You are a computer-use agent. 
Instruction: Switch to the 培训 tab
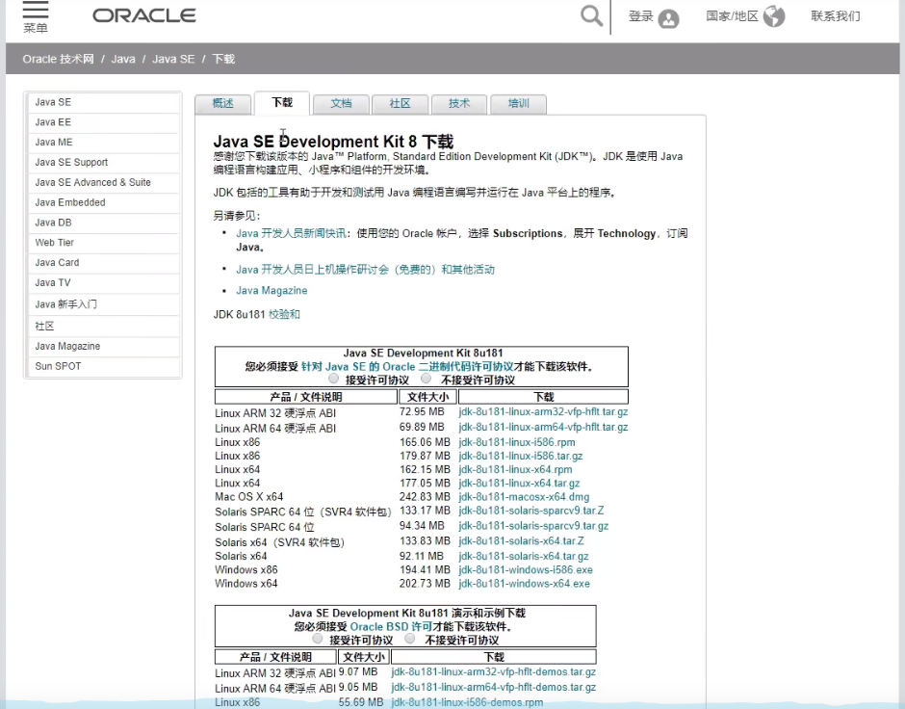point(518,103)
